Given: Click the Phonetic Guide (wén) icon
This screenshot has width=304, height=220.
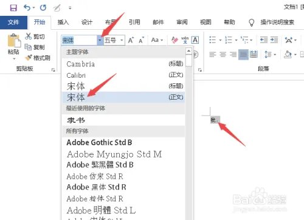Looking at the screenshot, I should [185, 40].
